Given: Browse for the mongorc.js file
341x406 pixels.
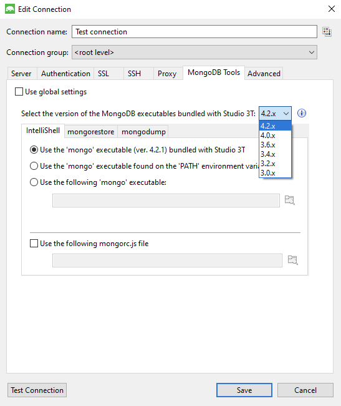Looking at the screenshot, I should (x=293, y=260).
